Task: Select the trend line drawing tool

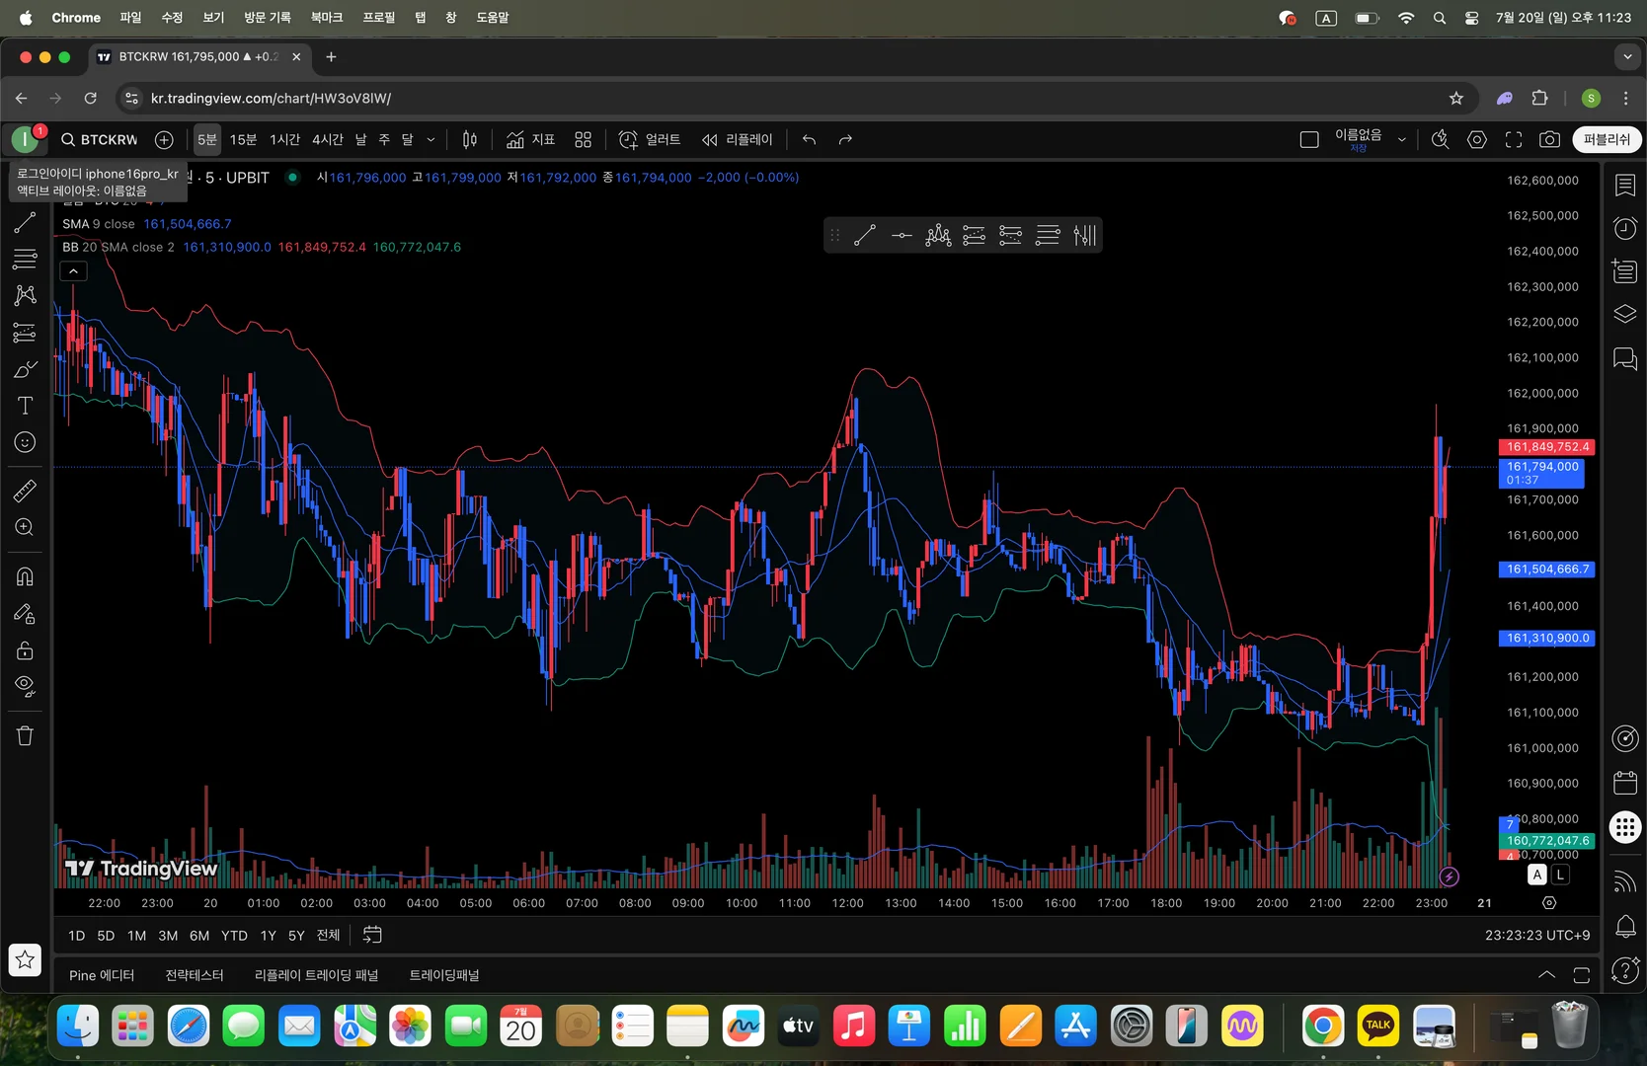Action: (25, 223)
